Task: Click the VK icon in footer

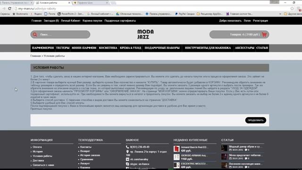Action: (127, 160)
